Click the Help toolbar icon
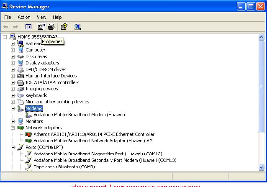267x187 pixels. (x=64, y=27)
